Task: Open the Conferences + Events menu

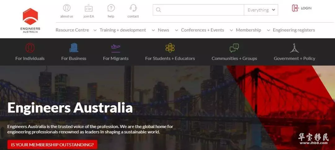Action: (203, 30)
